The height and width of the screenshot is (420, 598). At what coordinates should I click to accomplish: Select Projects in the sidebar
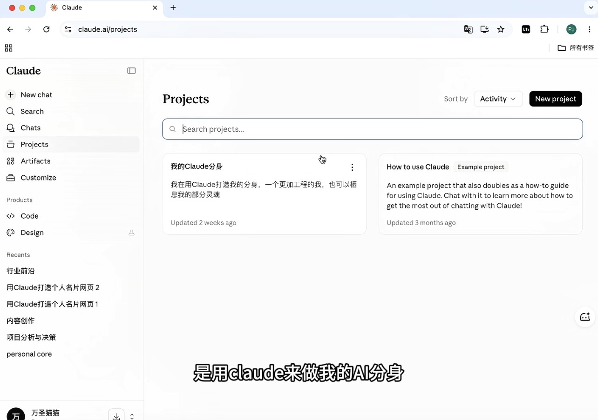(71, 144)
